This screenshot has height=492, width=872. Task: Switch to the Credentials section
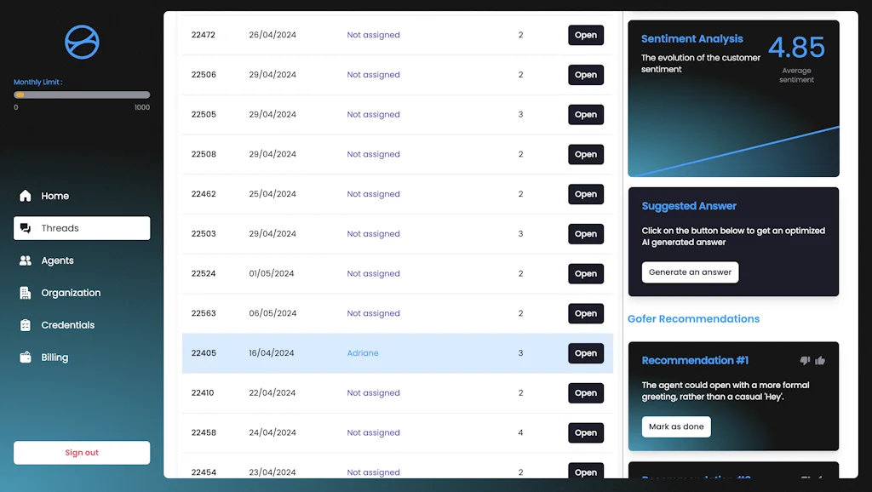68,324
